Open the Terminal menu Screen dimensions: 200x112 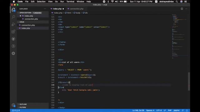point(70,2)
